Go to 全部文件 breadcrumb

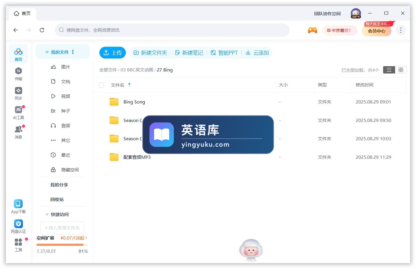point(108,70)
